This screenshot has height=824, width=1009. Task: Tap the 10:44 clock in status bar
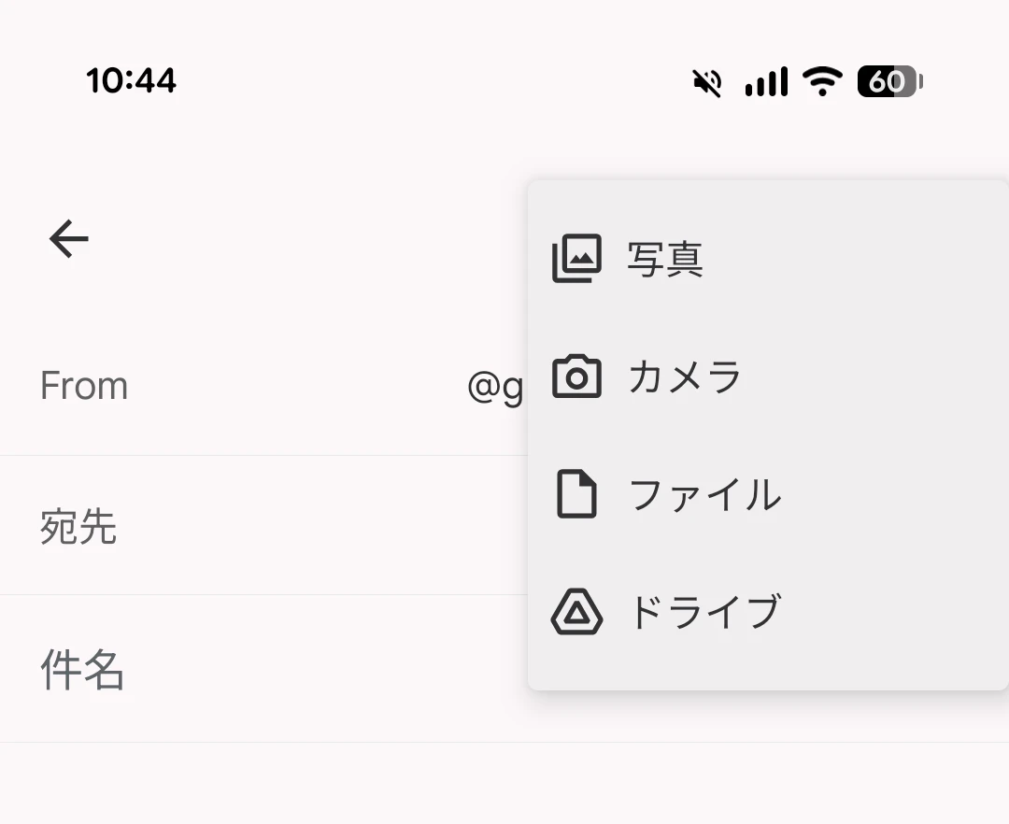(131, 81)
